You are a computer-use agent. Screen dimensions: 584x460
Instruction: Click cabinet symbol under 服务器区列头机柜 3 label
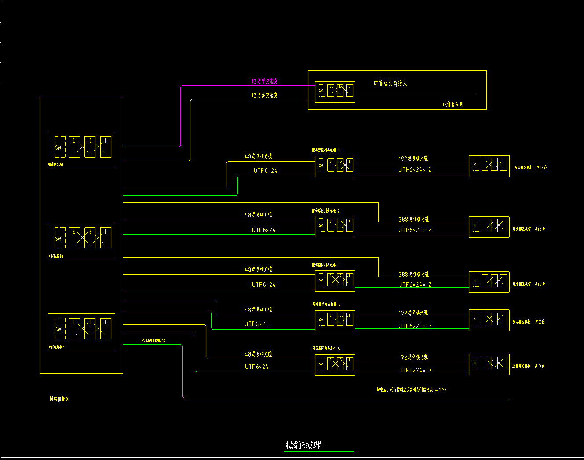click(335, 280)
